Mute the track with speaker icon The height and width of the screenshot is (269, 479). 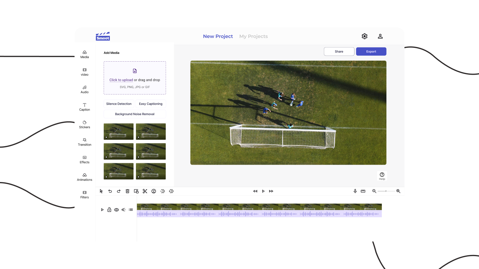pyautogui.click(x=123, y=210)
